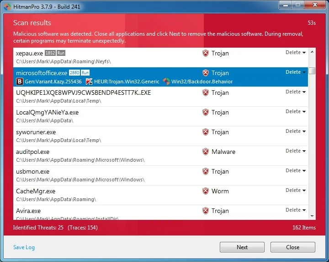
Task: Click the 1852 process ID badge on xepau.exe
Action: click(50, 53)
